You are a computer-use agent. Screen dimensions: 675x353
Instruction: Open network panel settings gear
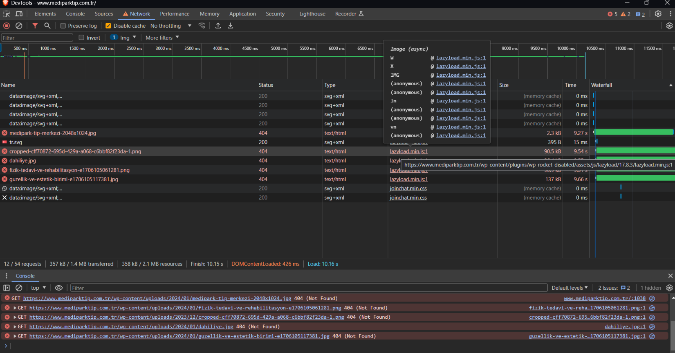point(669,26)
